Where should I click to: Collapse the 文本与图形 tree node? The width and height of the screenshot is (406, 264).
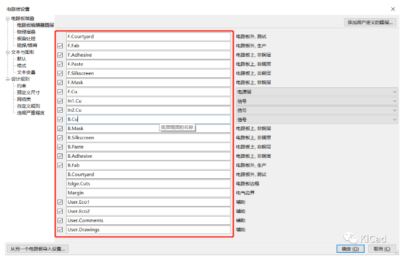[8, 52]
